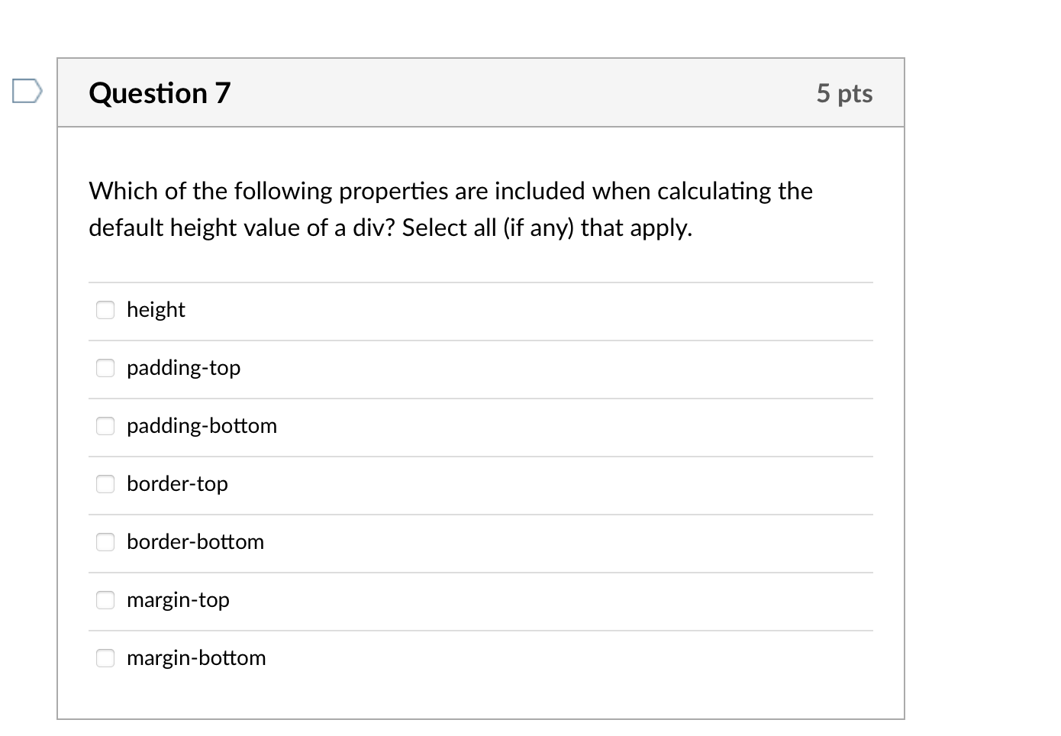Click the 5 pts label
Viewport: 1061px width, 736px height.
pyautogui.click(x=845, y=92)
